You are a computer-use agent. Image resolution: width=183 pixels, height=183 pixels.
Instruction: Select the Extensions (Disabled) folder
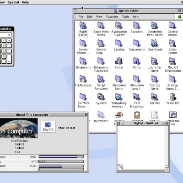(x=101, y=61)
